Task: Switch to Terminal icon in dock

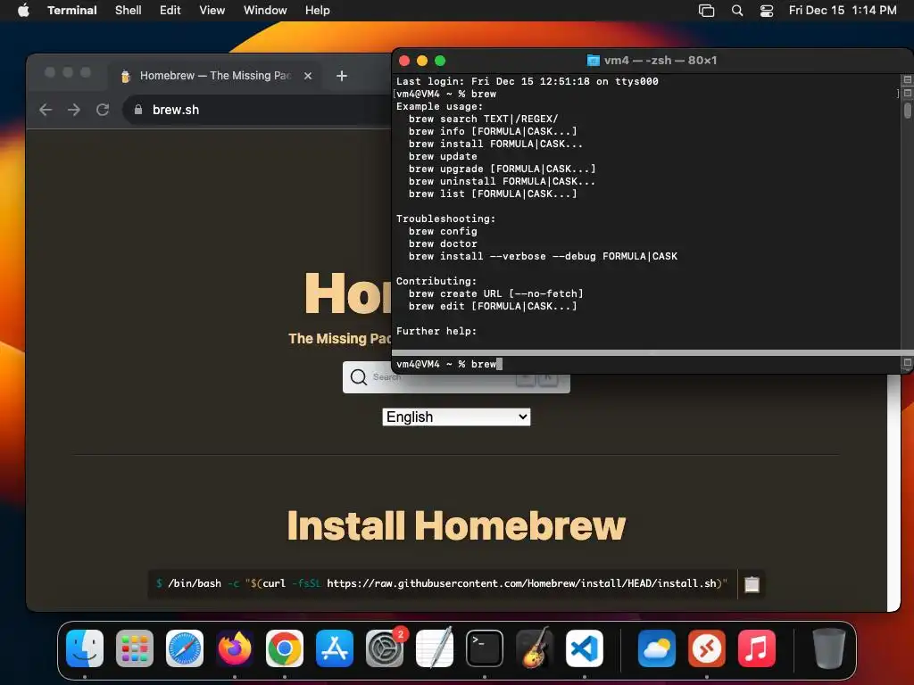Action: pyautogui.click(x=485, y=648)
